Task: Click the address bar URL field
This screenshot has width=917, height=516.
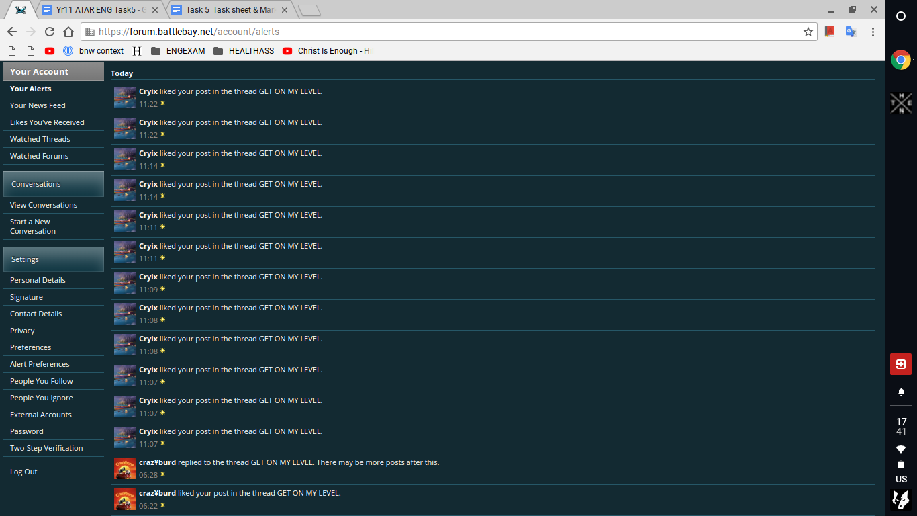Action: 443,32
